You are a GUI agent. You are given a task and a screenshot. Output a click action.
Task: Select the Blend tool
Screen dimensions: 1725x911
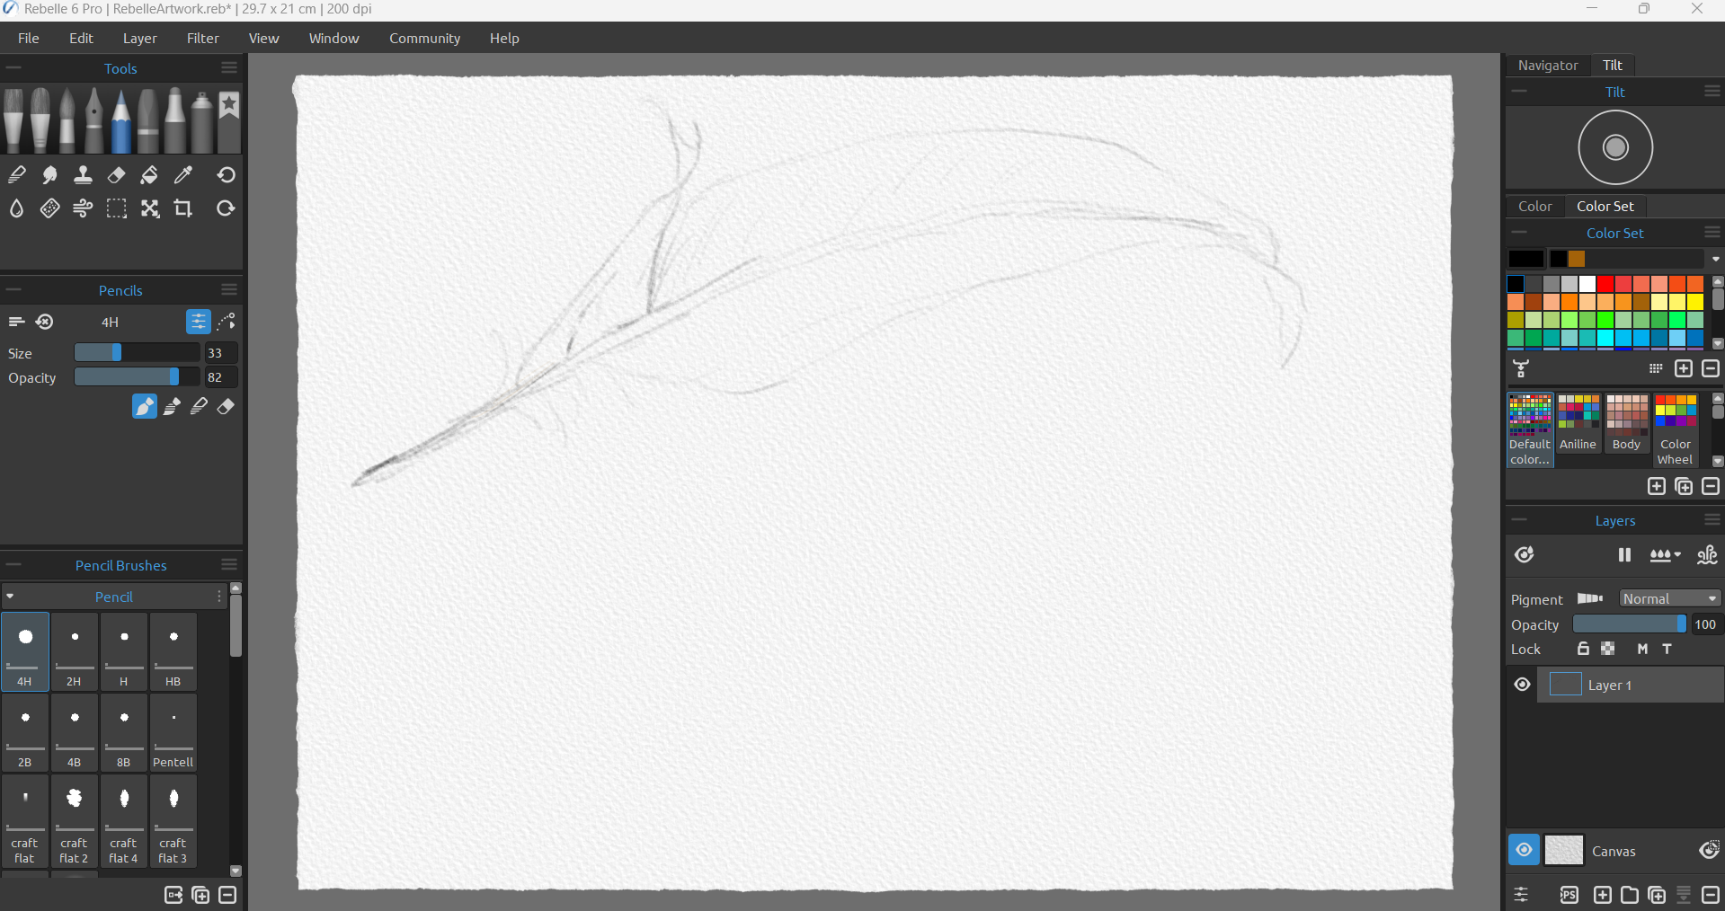pos(17,175)
